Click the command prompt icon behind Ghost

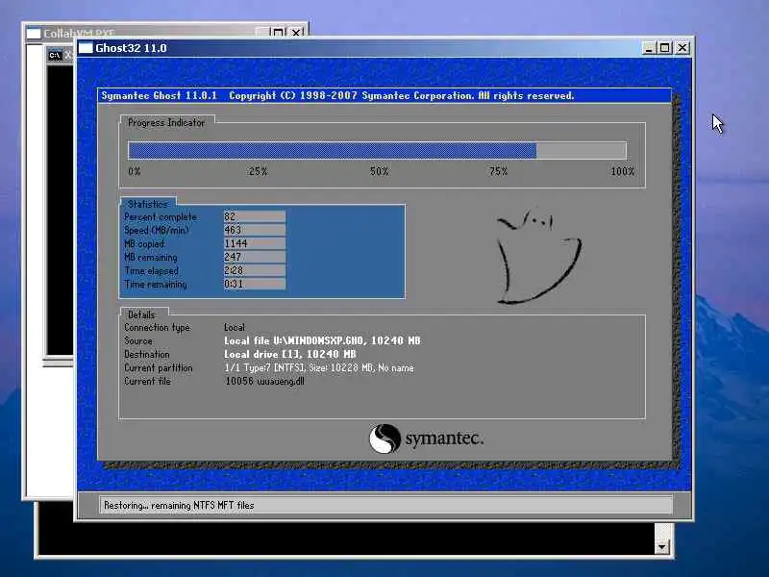tap(55, 55)
